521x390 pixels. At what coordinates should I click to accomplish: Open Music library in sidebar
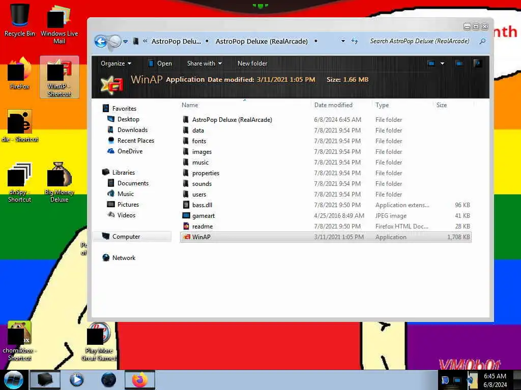pos(125,193)
